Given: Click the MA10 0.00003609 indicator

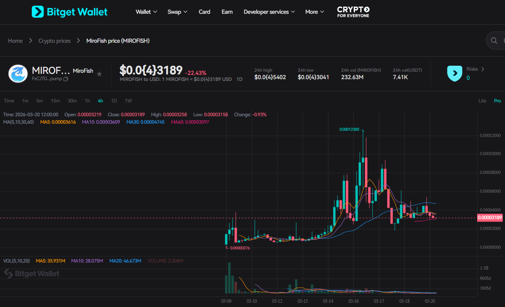Looking at the screenshot, I should tap(101, 122).
